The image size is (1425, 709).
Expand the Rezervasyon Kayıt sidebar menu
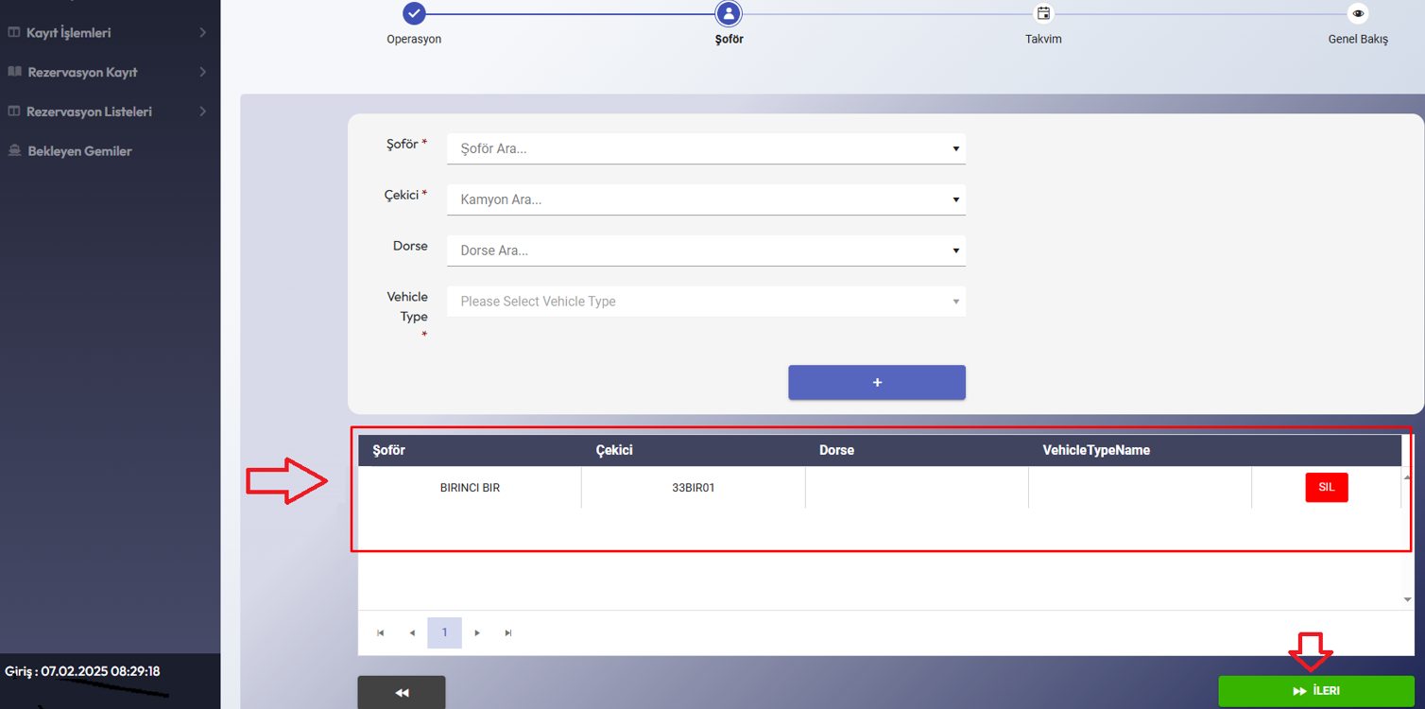click(109, 72)
